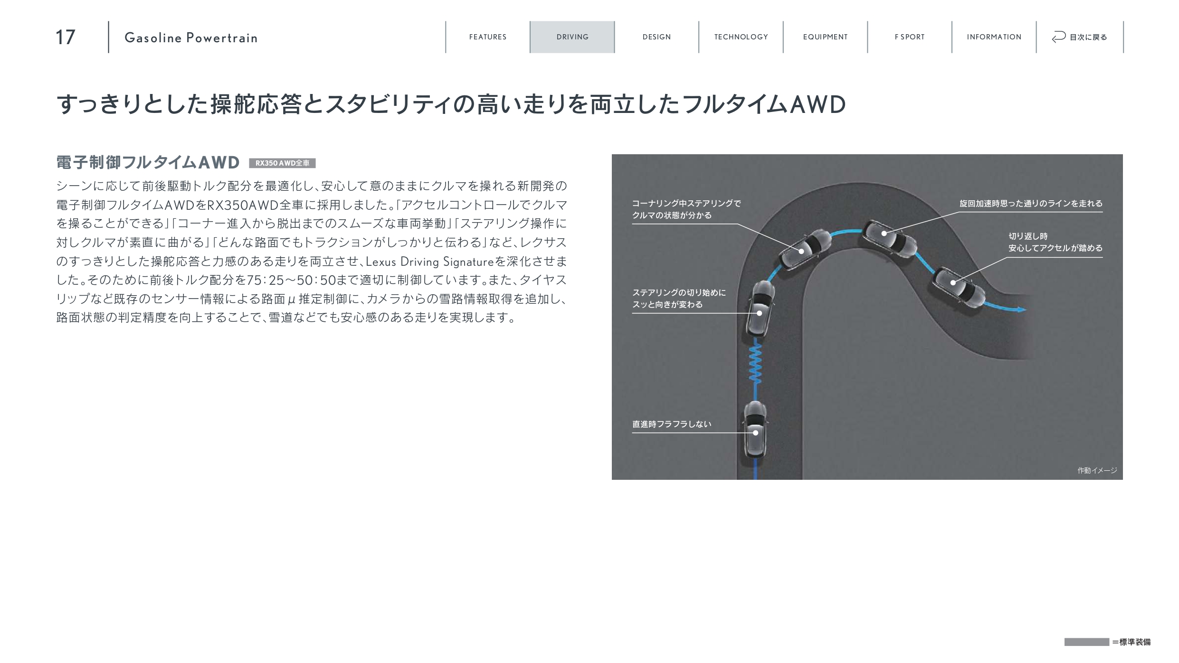Open the EQUIPMENT tab
Image resolution: width=1179 pixels, height=663 pixels.
tap(825, 37)
